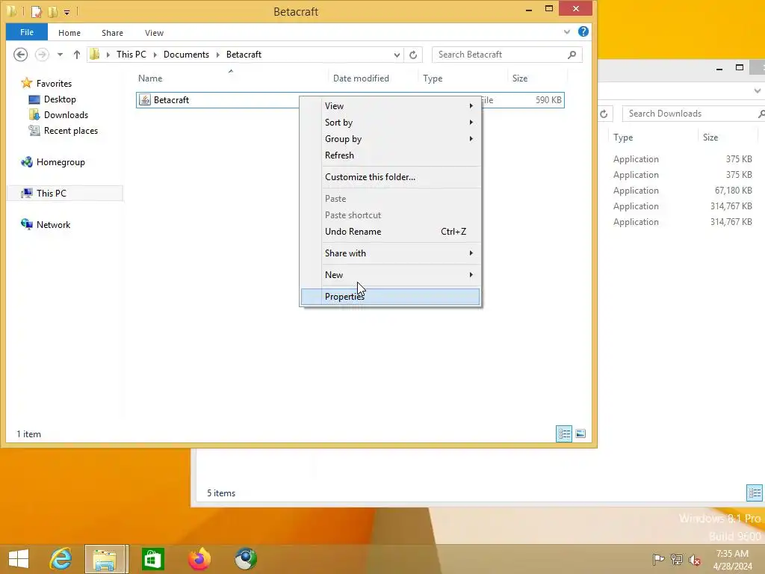Sort by Type in Downloads window

[x=623, y=138]
